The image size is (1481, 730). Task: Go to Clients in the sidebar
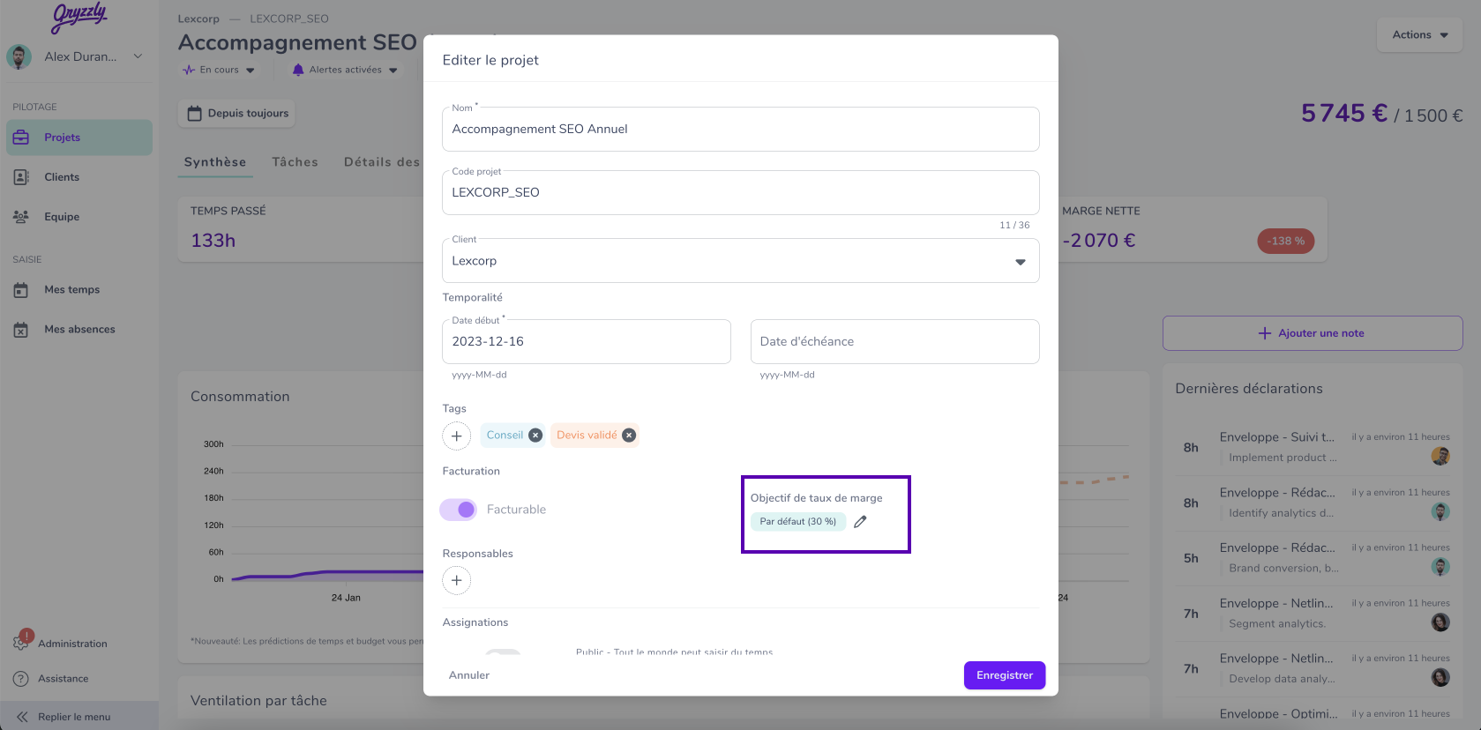click(x=62, y=177)
